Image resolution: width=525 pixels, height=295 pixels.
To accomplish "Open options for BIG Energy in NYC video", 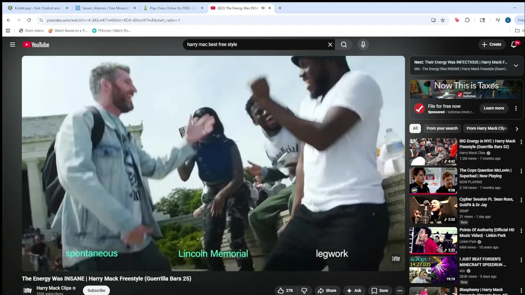I will tap(521, 142).
